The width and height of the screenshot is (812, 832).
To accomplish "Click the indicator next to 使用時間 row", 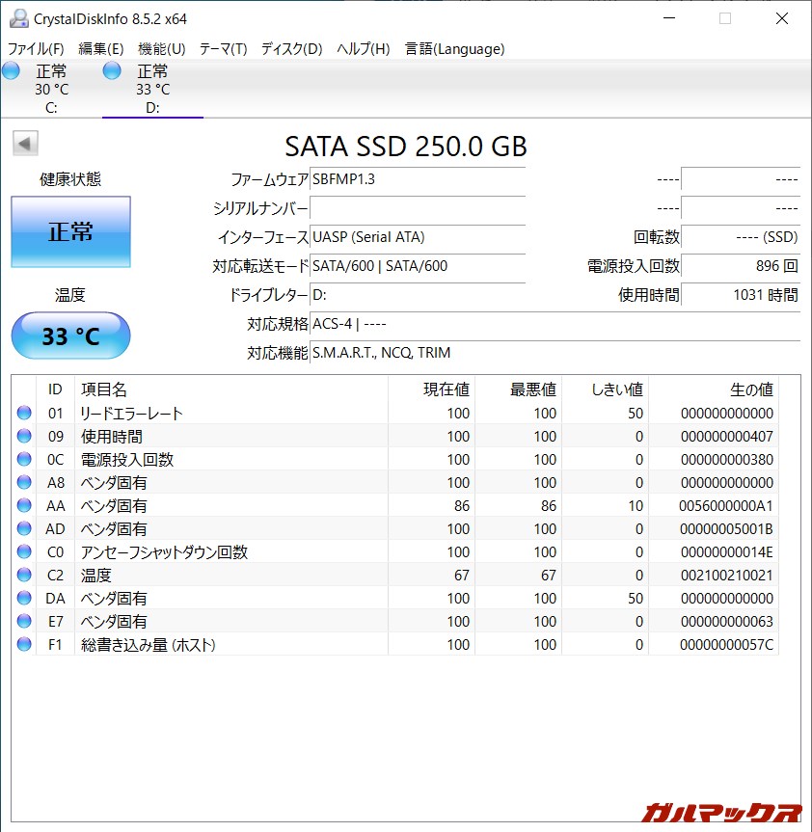I will [x=23, y=436].
